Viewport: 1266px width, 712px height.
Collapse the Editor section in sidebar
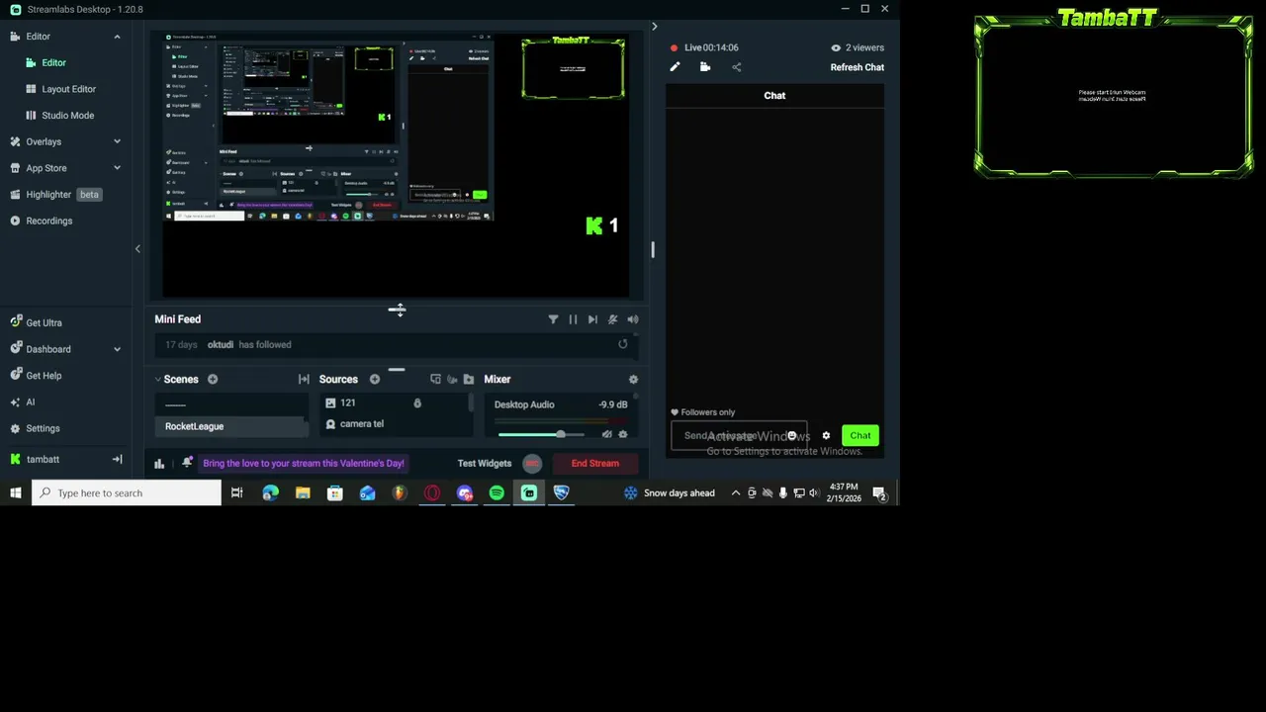[117, 37]
